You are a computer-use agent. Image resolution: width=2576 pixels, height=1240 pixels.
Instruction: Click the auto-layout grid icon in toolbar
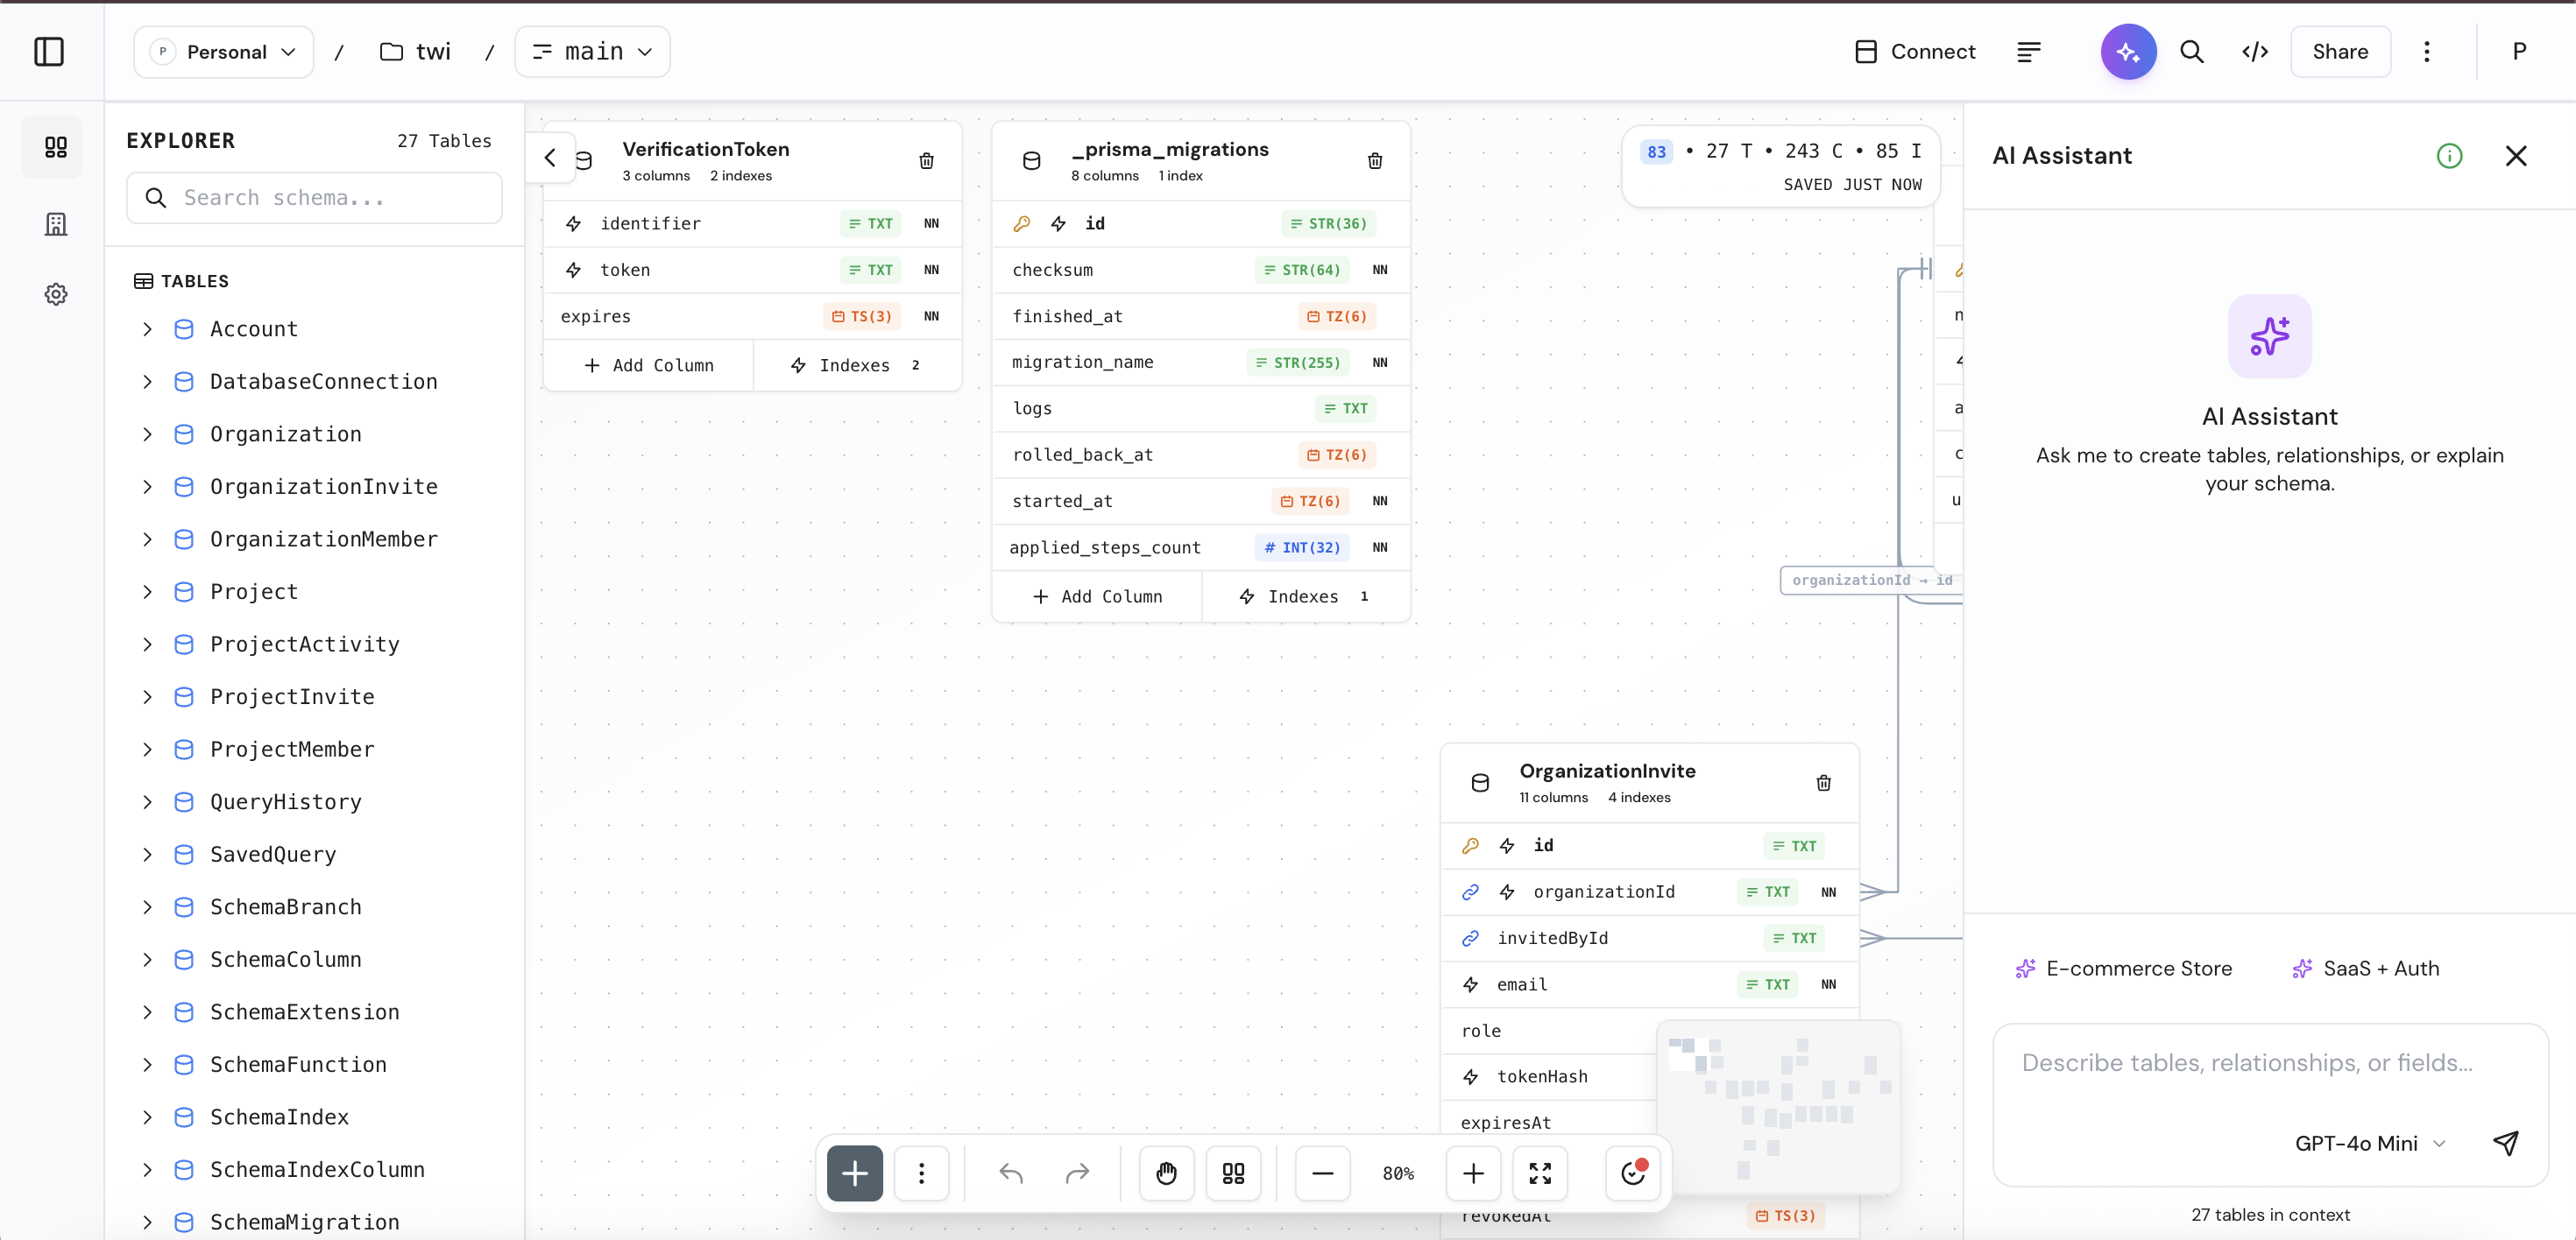(x=1233, y=1173)
